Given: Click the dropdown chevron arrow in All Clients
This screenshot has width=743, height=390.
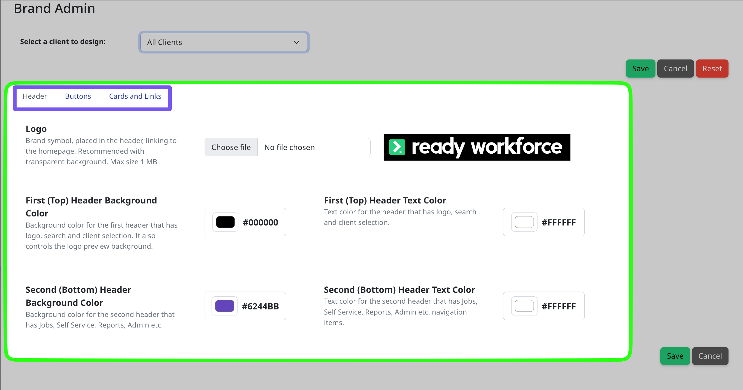Looking at the screenshot, I should [296, 42].
